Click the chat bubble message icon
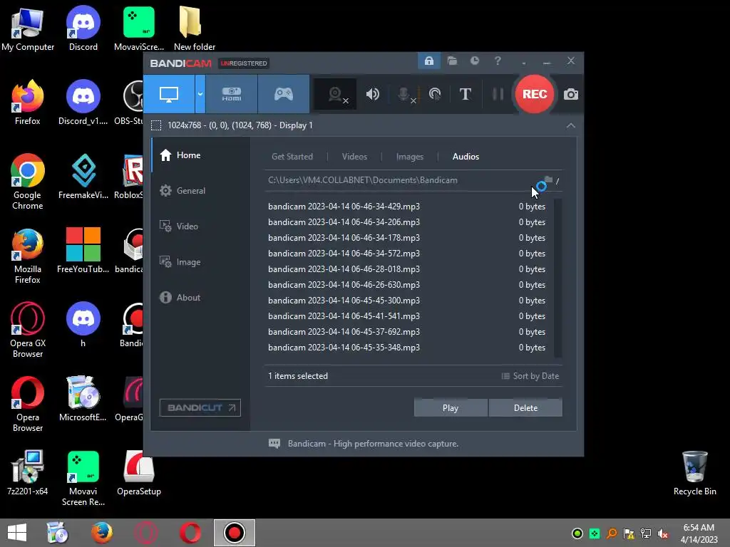Screen dimensions: 730x547 coord(274,444)
